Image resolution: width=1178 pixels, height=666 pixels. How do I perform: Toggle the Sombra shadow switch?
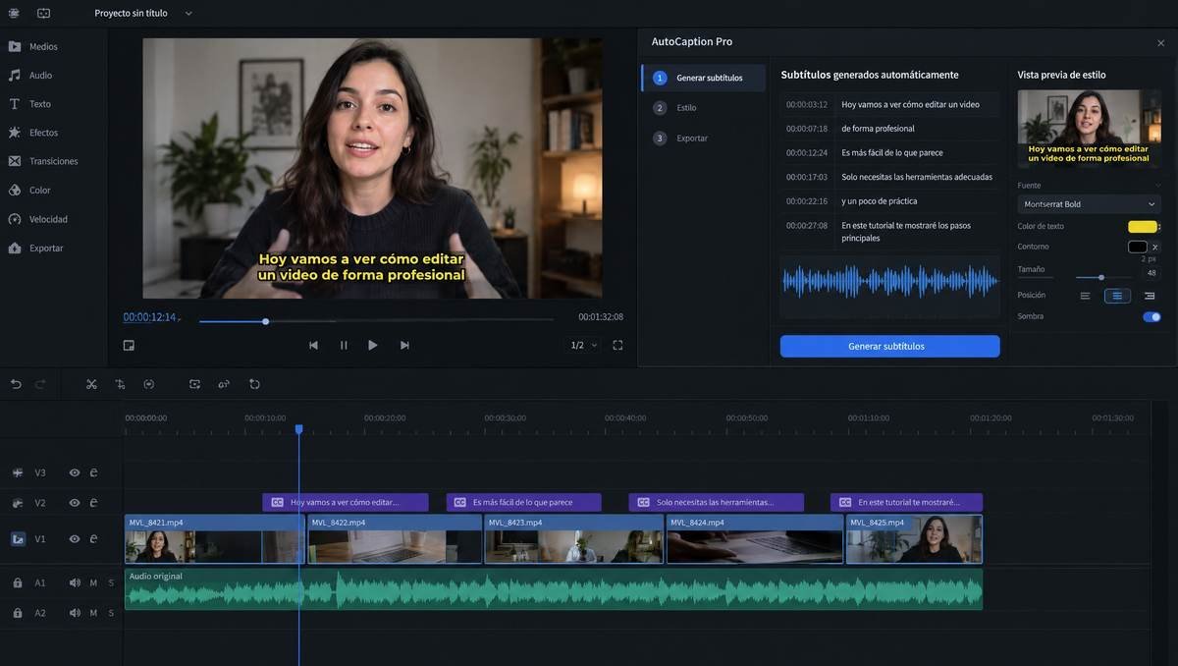point(1151,316)
